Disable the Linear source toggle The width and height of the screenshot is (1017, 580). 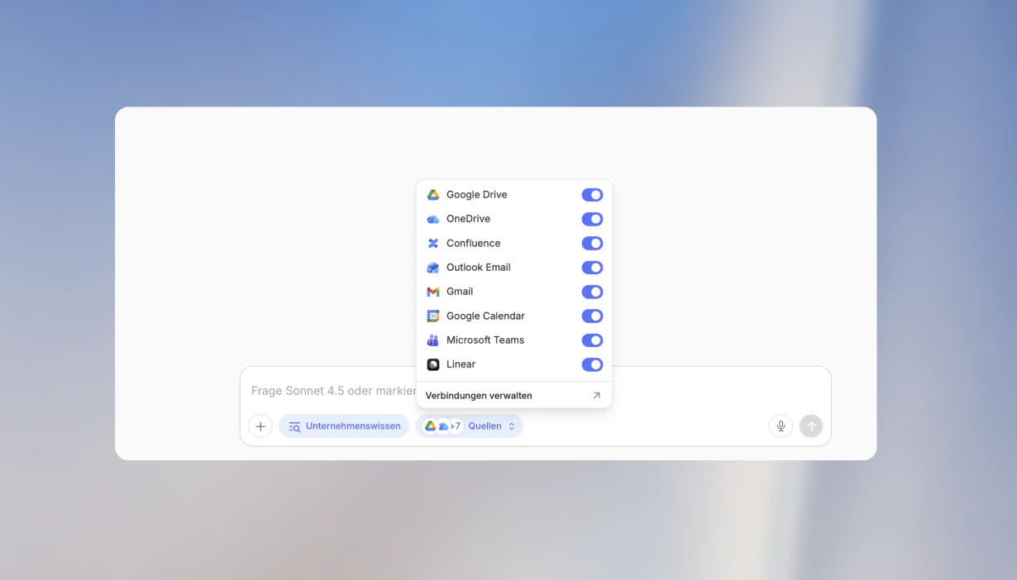[592, 364]
